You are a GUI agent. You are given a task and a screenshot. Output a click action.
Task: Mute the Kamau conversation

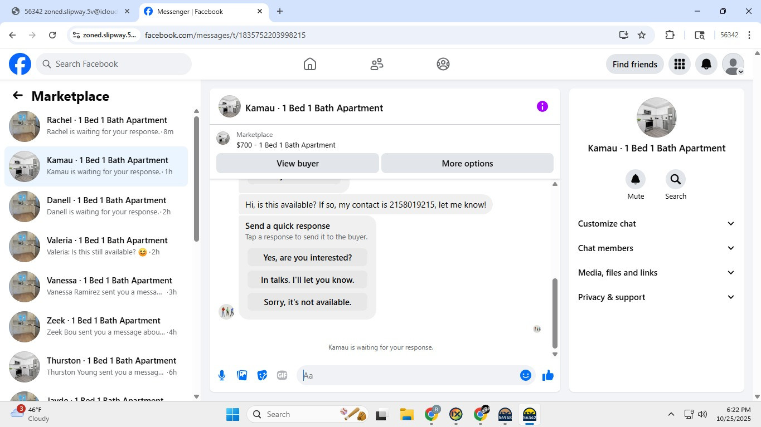[x=636, y=179]
